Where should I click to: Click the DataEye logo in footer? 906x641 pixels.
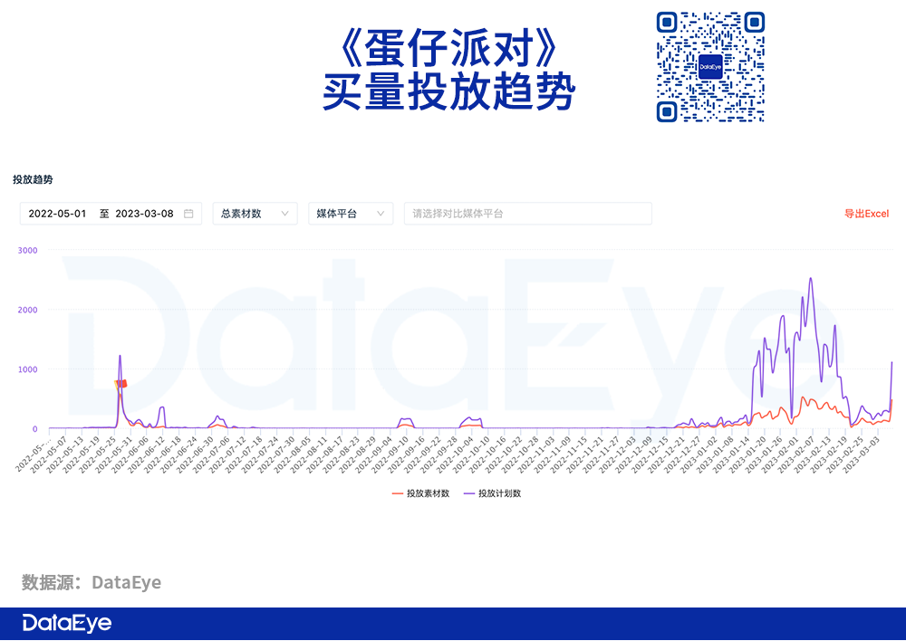tap(67, 623)
